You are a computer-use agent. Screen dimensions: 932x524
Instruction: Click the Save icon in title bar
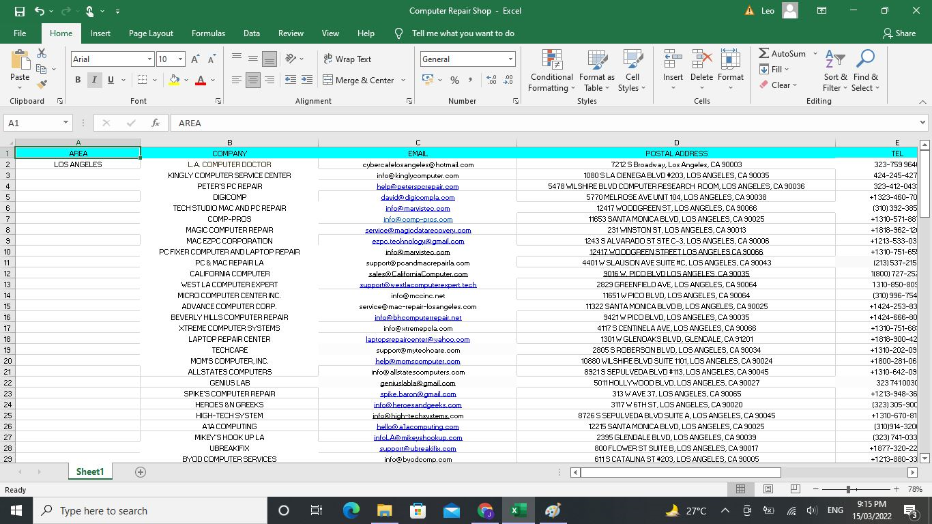click(x=19, y=11)
